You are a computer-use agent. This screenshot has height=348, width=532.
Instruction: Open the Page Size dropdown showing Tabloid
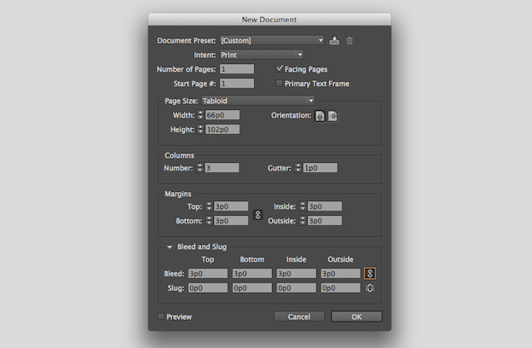(257, 101)
